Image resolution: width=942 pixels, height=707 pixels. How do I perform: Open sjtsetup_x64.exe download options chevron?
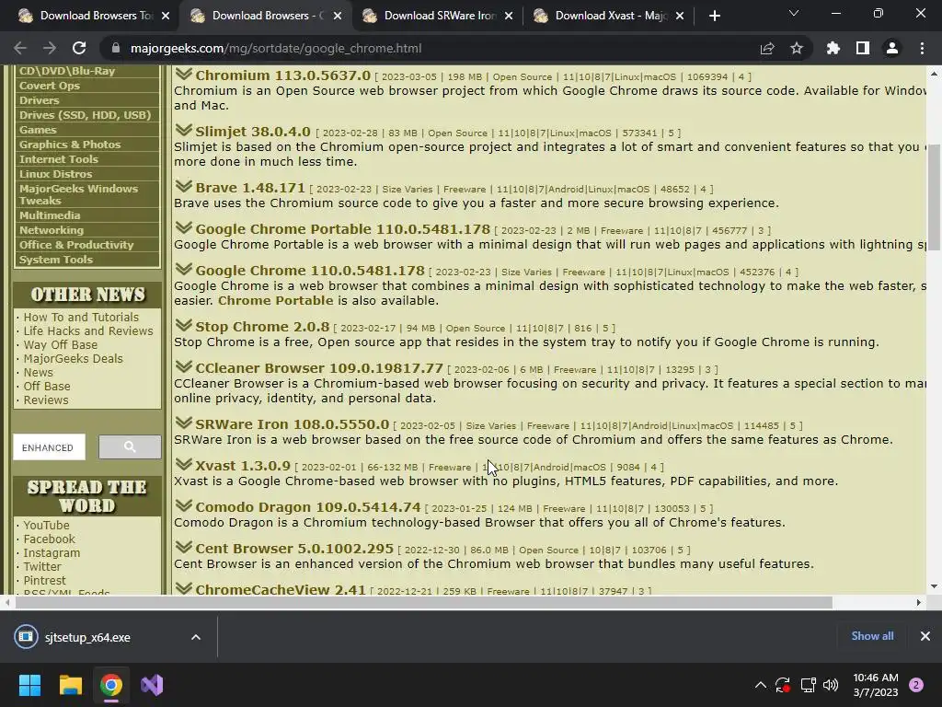coord(196,637)
